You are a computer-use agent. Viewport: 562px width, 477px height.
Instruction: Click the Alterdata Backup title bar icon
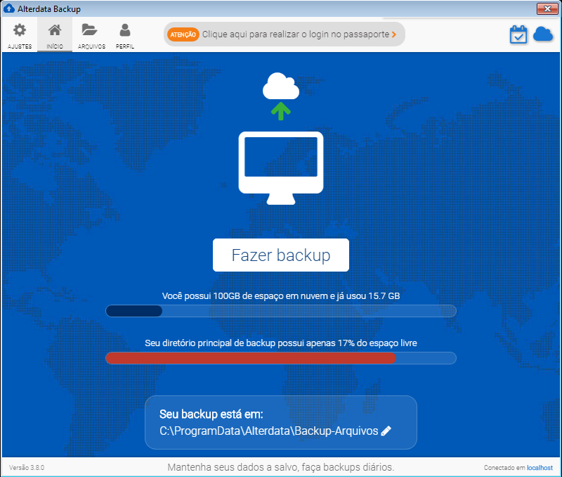[8, 8]
